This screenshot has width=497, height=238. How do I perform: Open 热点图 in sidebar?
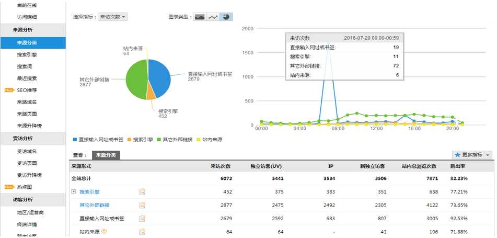(x=25, y=187)
